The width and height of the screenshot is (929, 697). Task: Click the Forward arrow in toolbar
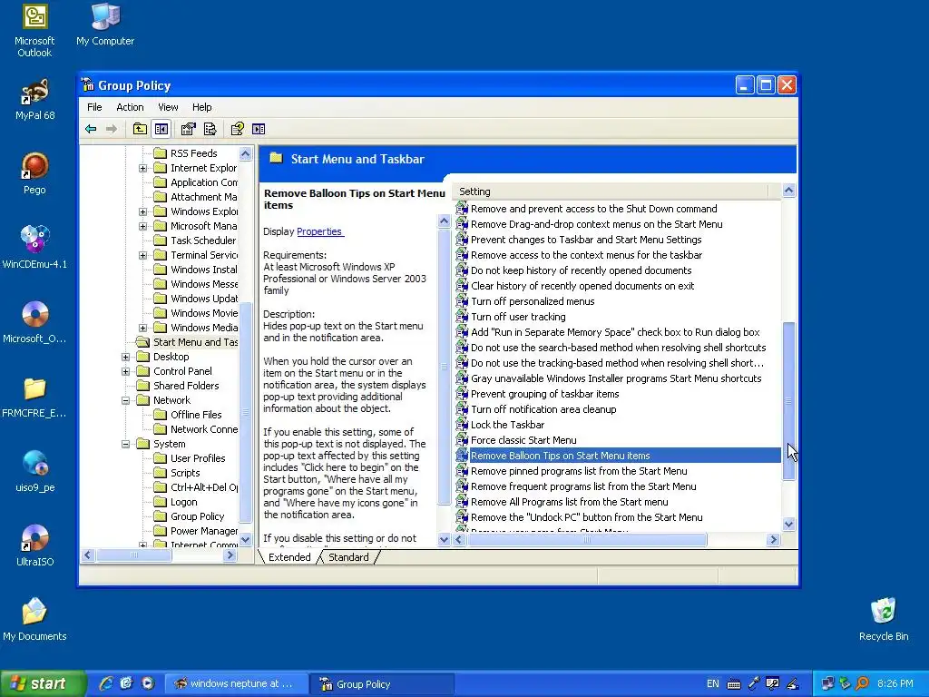(x=112, y=129)
